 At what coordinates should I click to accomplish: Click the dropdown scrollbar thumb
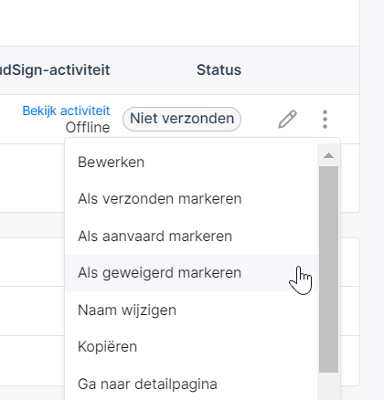point(328,269)
